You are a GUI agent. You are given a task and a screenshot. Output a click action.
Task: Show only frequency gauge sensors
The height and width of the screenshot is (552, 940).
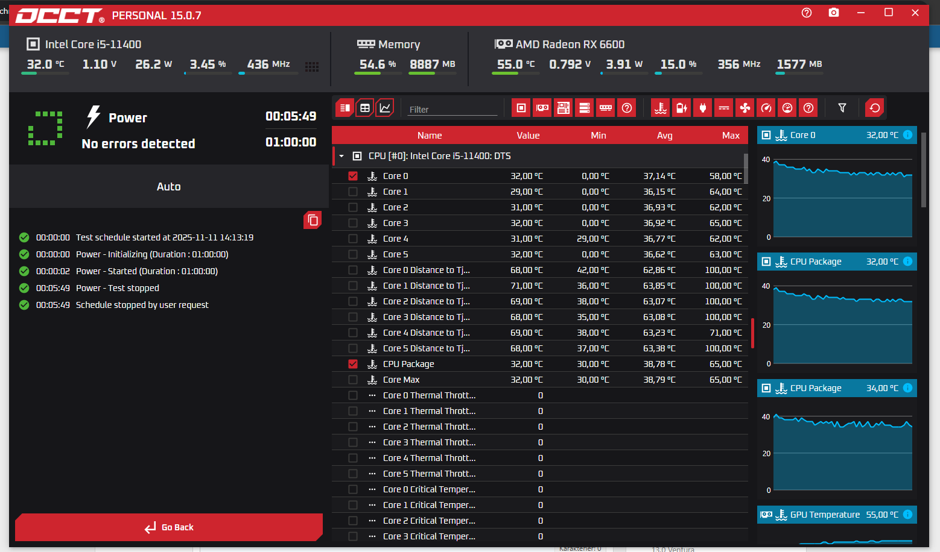(x=766, y=108)
